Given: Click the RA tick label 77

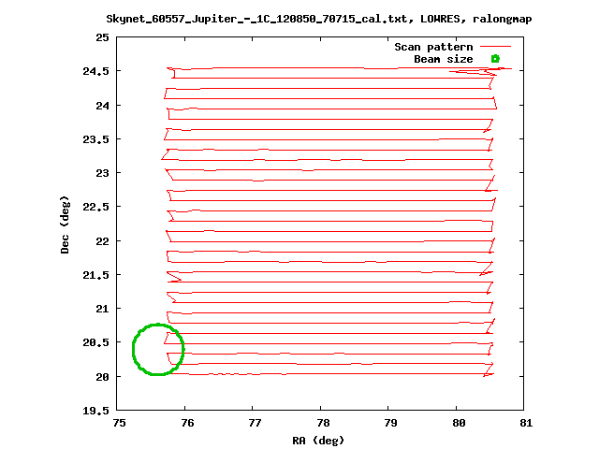Looking at the screenshot, I should (255, 423).
